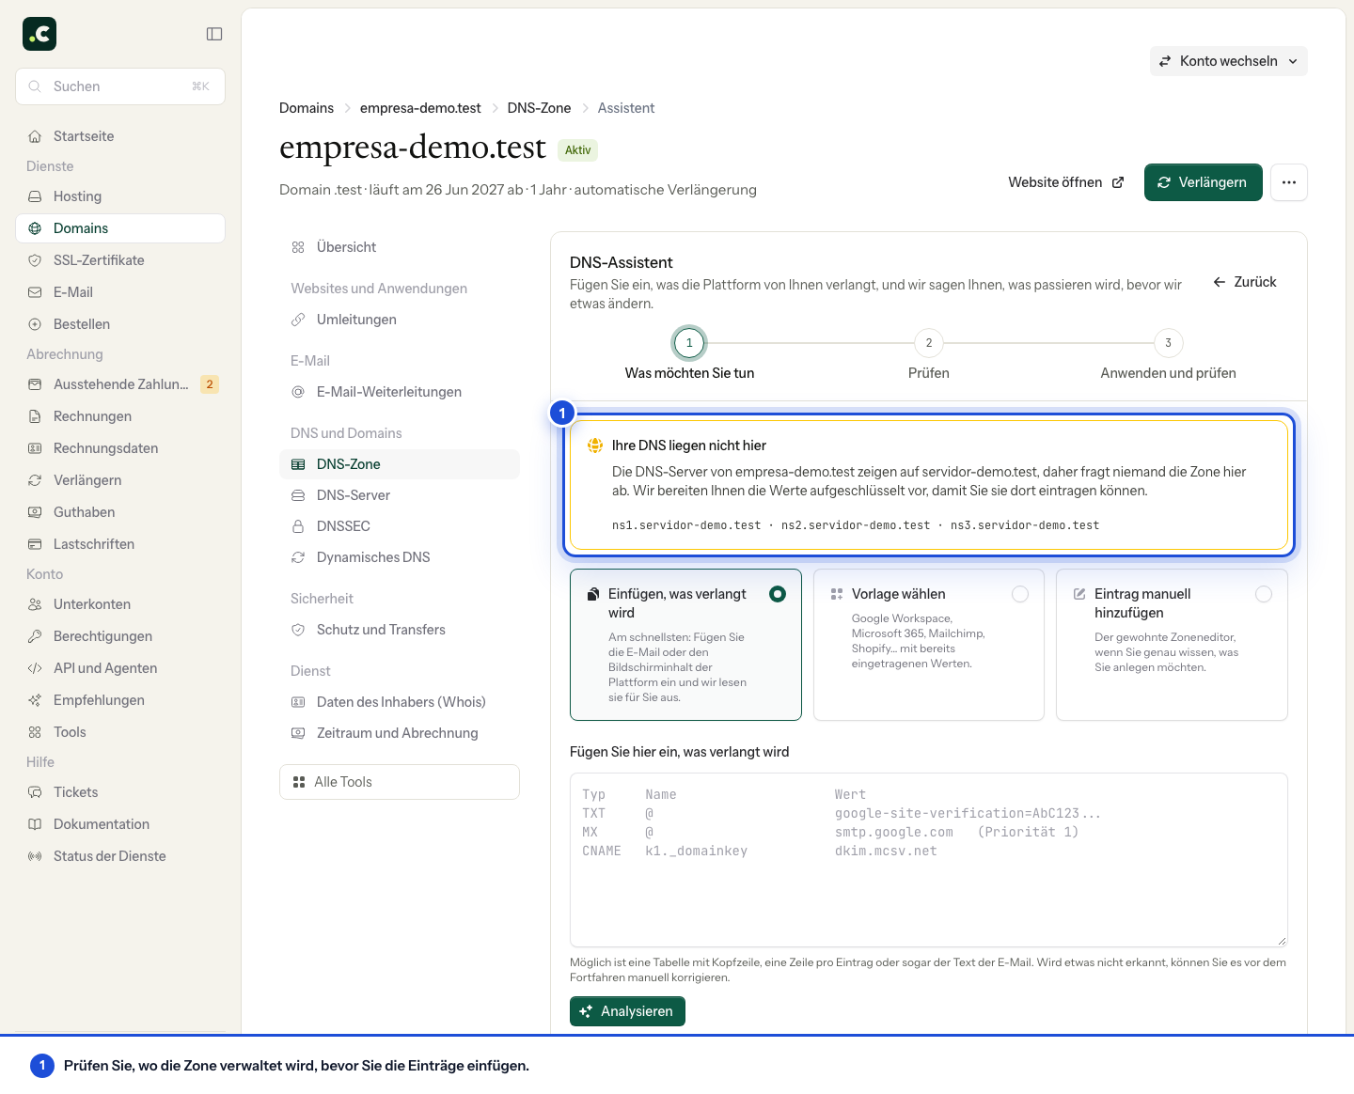Select 'Einfügen, was verlangt wird' radio option

778,594
